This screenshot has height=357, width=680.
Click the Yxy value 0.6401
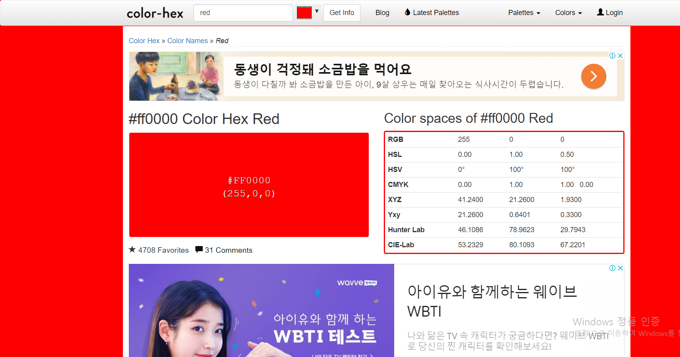(x=520, y=215)
